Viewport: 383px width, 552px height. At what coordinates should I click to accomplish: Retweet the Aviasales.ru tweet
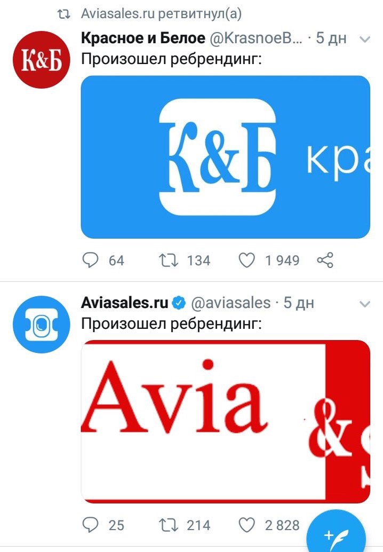pyautogui.click(x=168, y=525)
